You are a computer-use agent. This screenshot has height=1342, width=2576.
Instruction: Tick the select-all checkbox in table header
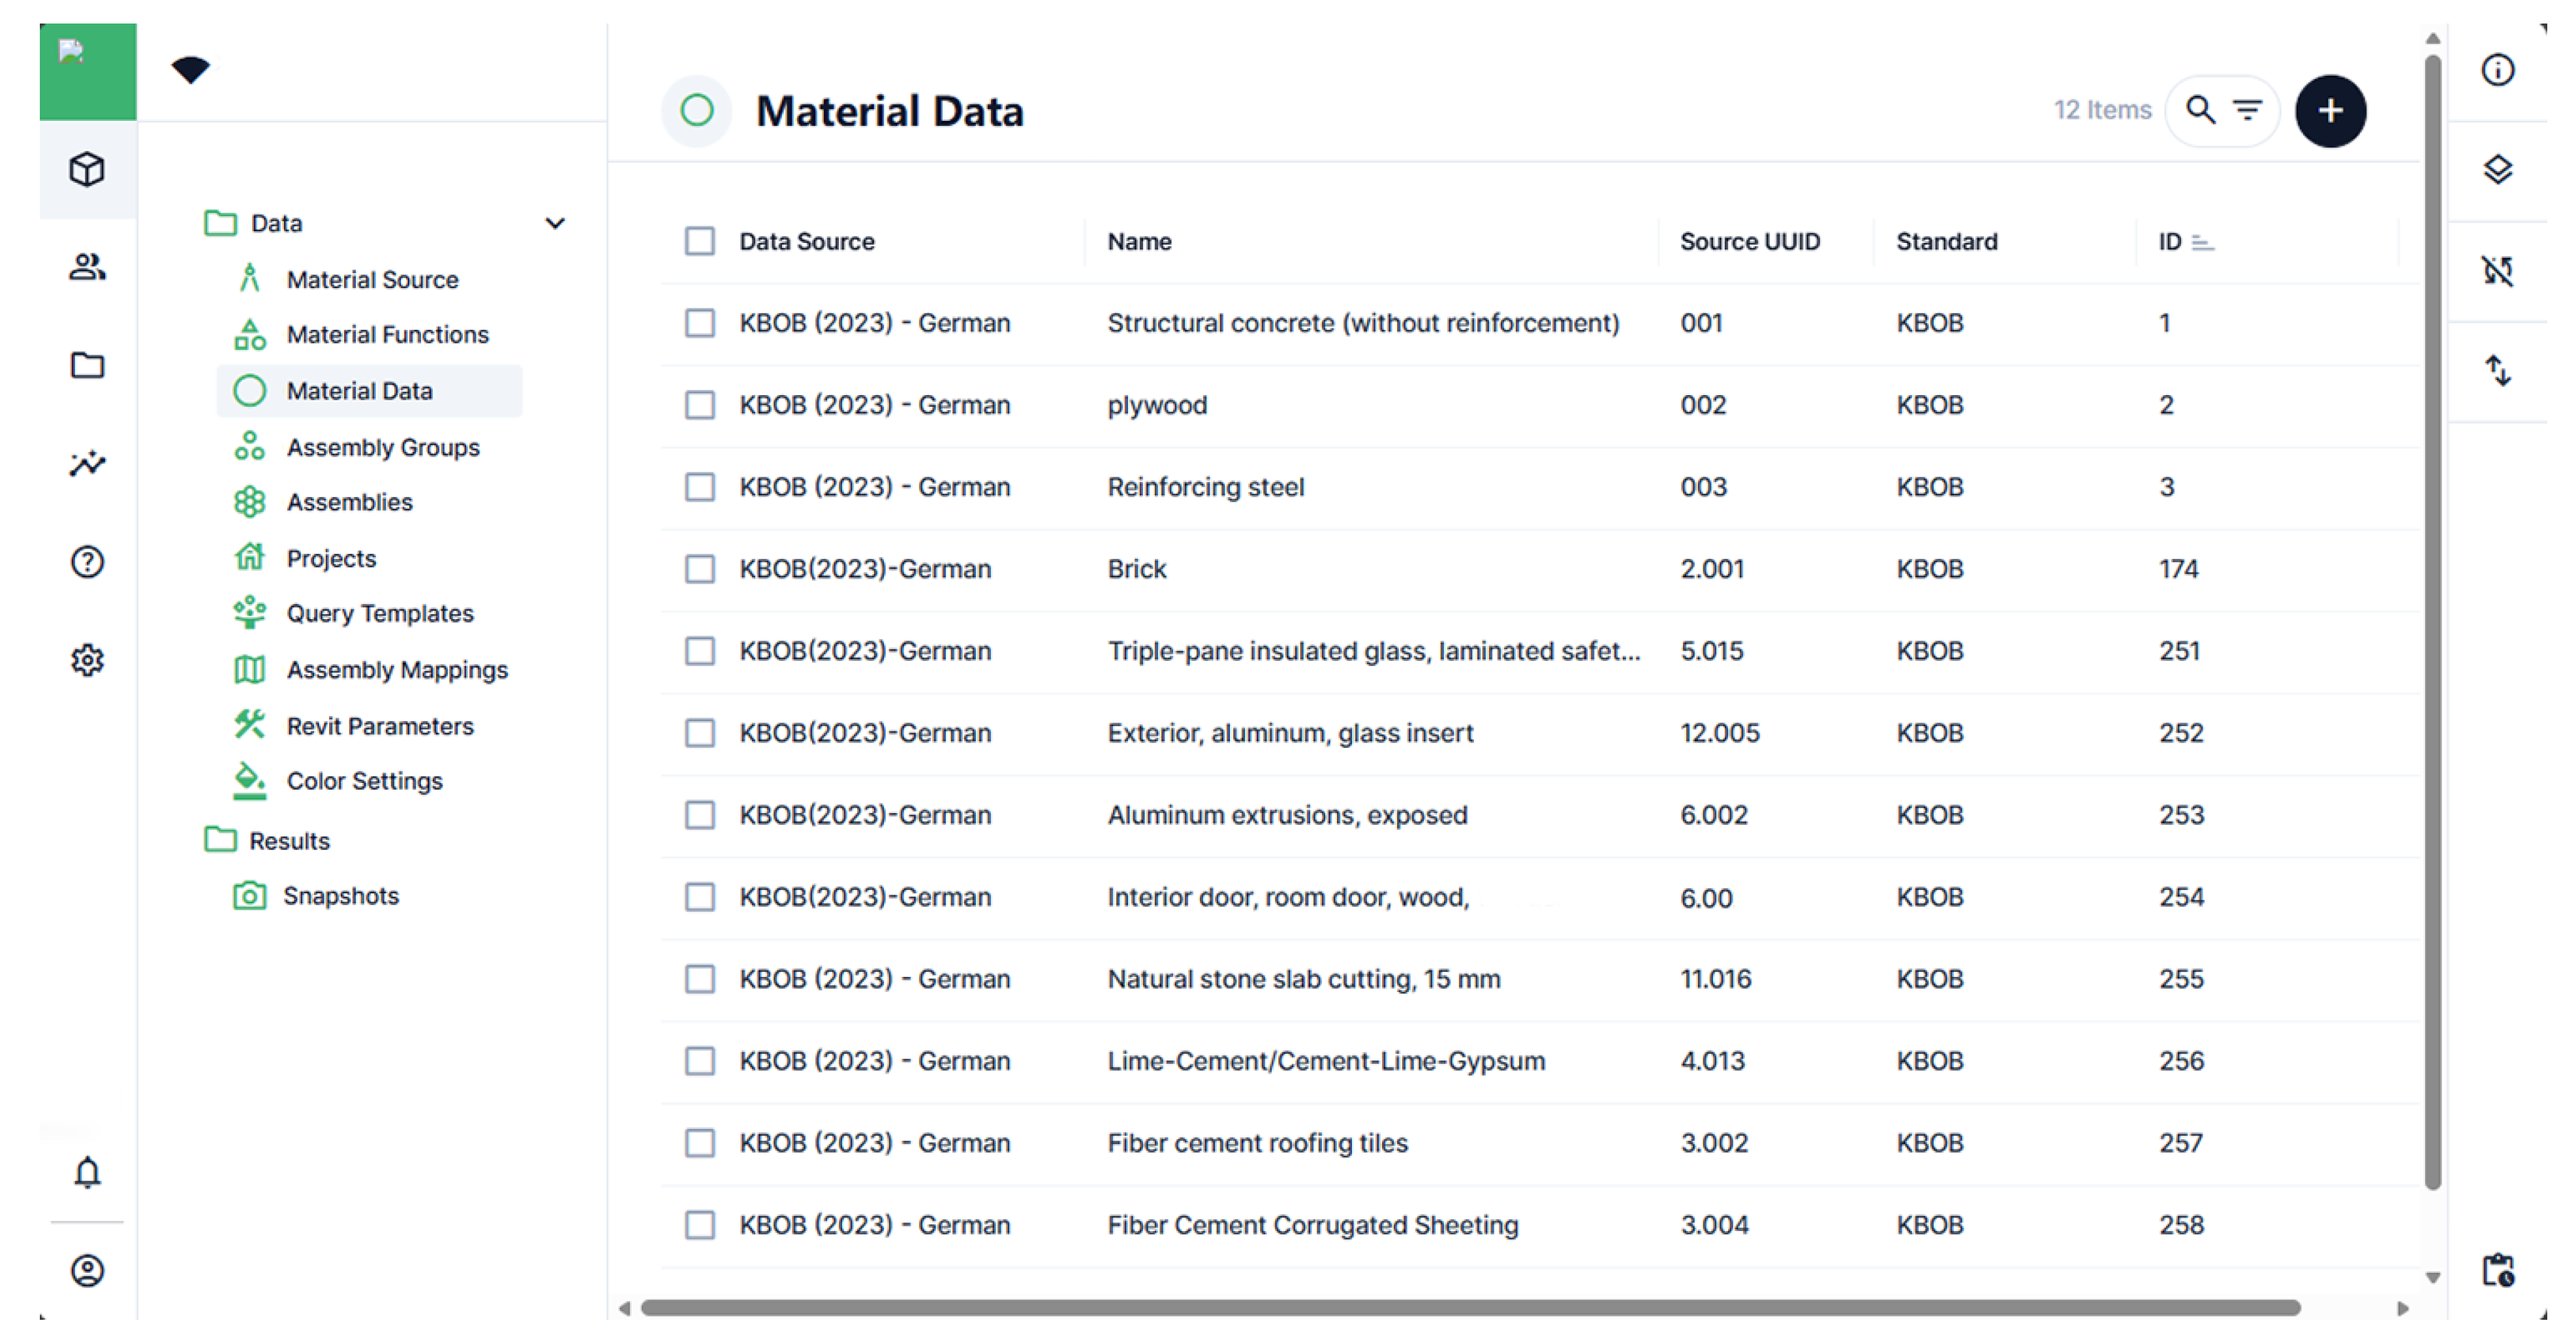point(699,241)
